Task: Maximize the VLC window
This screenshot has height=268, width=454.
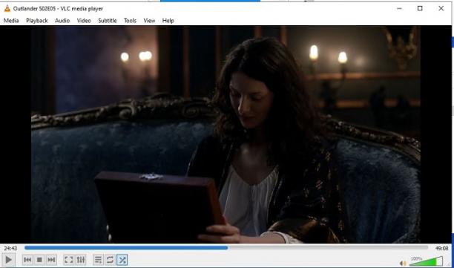Action: (x=420, y=8)
